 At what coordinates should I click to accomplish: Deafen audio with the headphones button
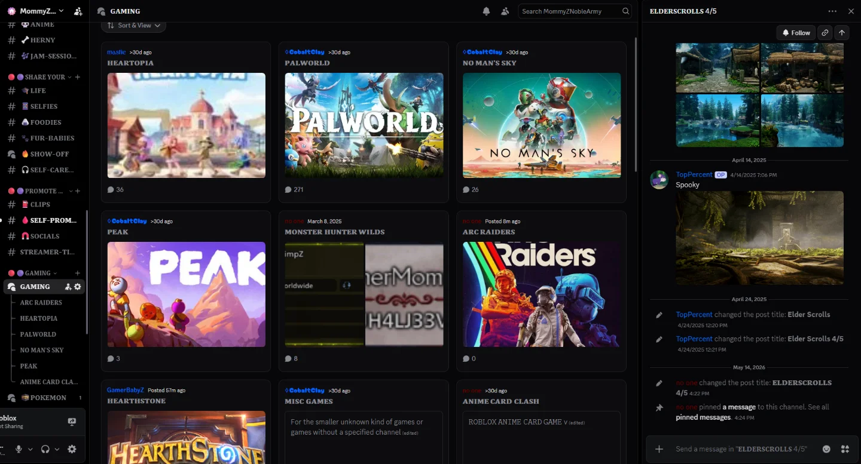pos(45,449)
